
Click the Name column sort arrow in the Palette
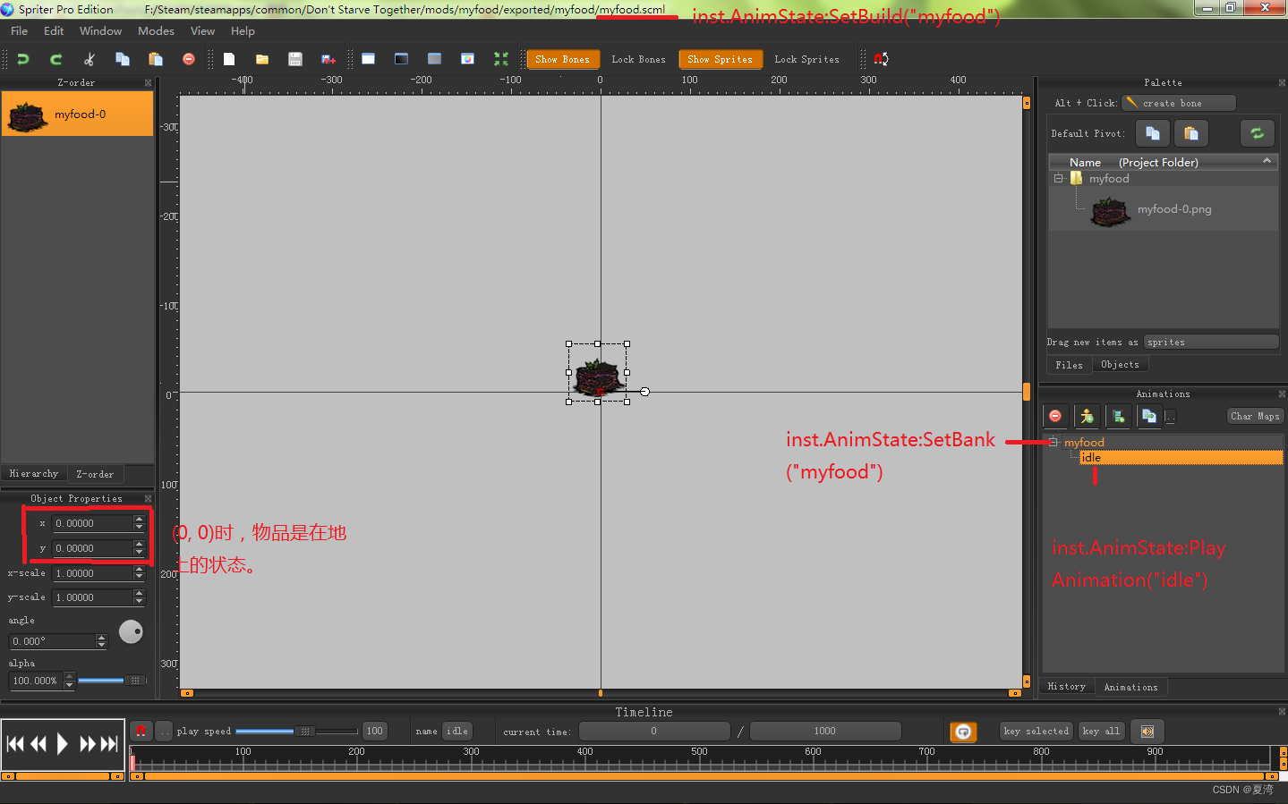click(x=1267, y=161)
